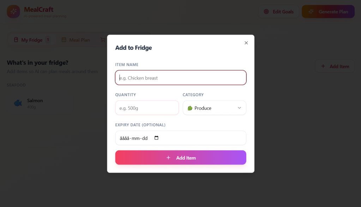Open the calendar picker in expiry date field
Screen dimensions: 361x207
[157, 138]
